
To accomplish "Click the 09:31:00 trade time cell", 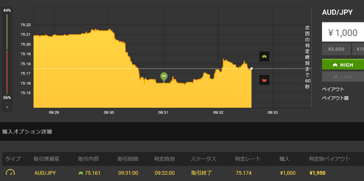I will pyautogui.click(x=128, y=173).
